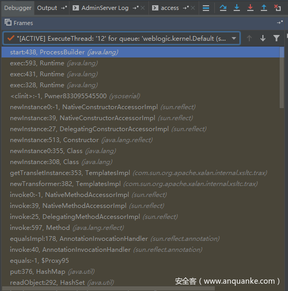
Task: Click the frames list horizontal scrollbar
Action: click(x=109, y=289)
